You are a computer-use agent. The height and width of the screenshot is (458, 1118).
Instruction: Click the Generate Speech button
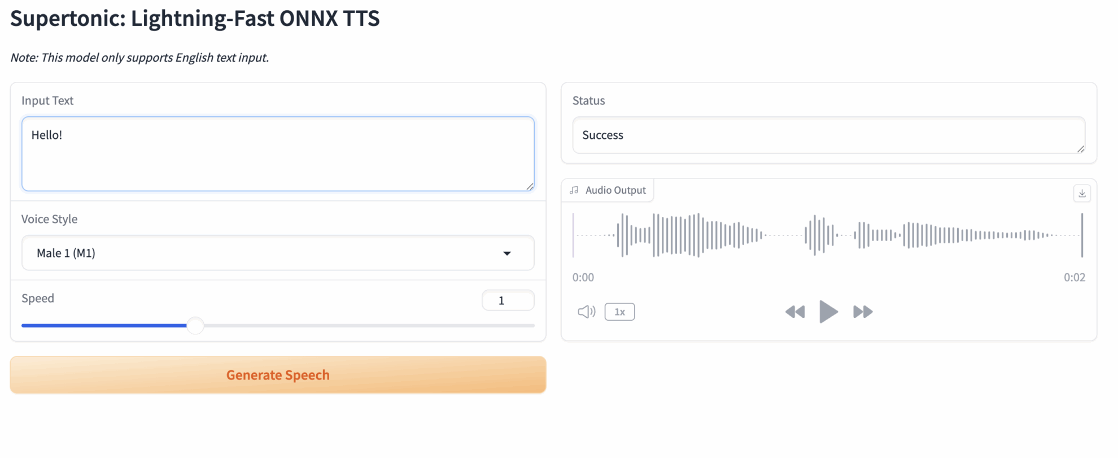[x=278, y=375]
